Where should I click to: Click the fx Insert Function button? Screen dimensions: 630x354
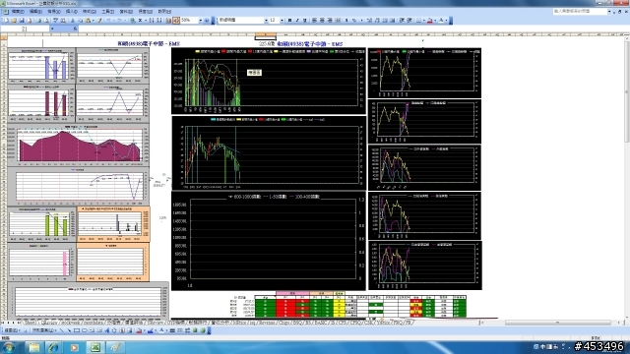click(75, 29)
